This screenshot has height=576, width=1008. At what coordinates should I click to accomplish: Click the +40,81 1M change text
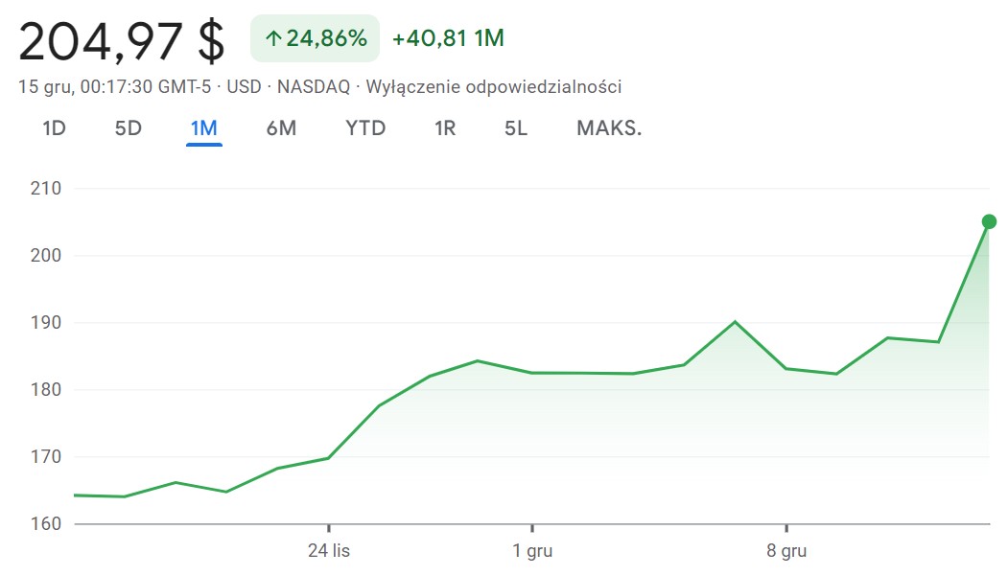click(x=448, y=39)
